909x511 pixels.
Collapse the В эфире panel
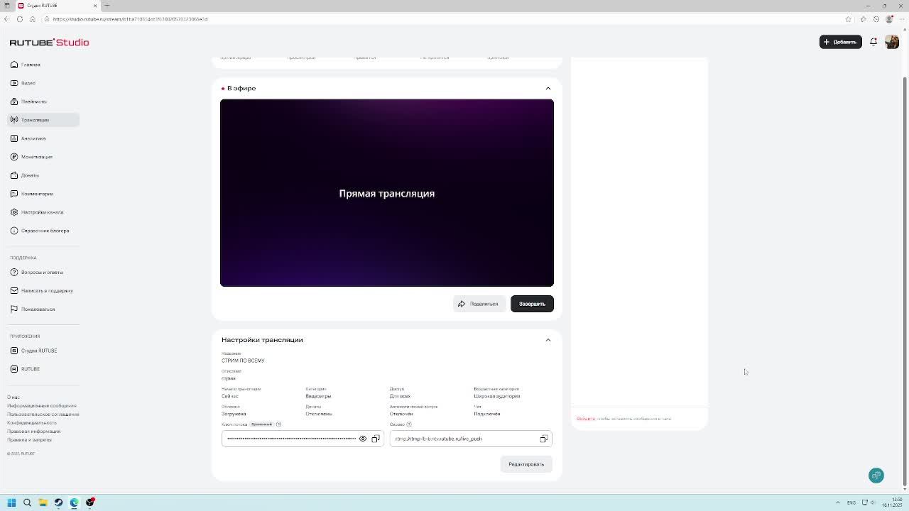[x=548, y=88]
